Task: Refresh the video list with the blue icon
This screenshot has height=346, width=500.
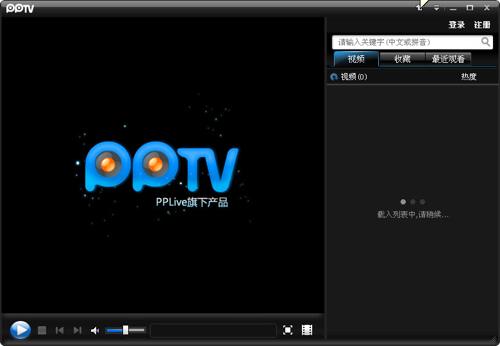Action: [334, 77]
